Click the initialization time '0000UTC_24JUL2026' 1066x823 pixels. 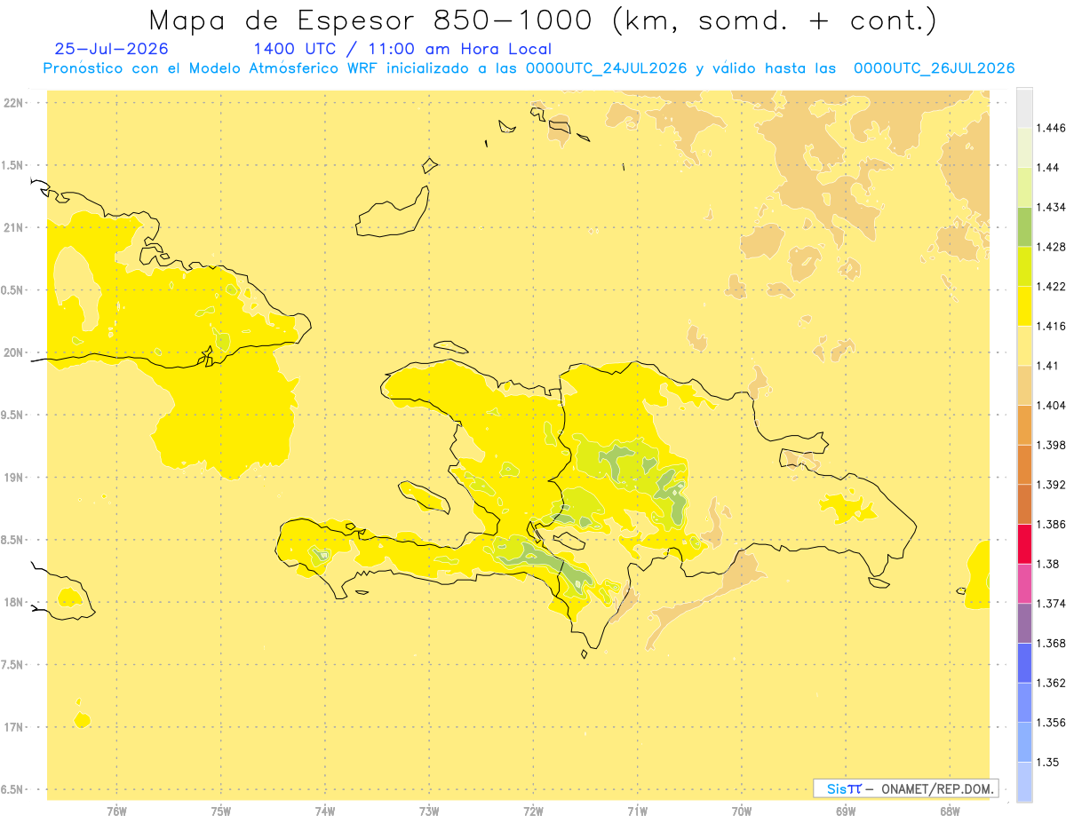pyautogui.click(x=606, y=68)
